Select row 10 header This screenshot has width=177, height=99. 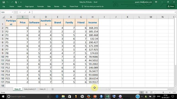[2, 57]
